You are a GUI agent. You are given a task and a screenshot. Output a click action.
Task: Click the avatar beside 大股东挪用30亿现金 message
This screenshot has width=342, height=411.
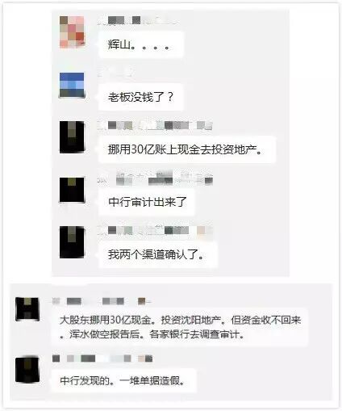27,309
